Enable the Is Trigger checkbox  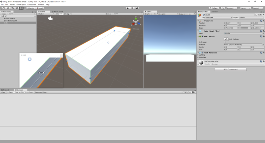225,42
